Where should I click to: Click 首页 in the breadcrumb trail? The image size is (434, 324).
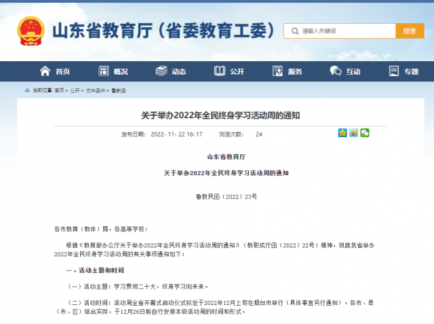click(x=60, y=90)
